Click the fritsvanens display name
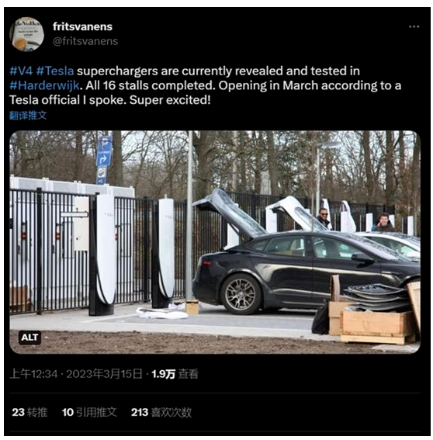The image size is (433, 440). tap(82, 26)
